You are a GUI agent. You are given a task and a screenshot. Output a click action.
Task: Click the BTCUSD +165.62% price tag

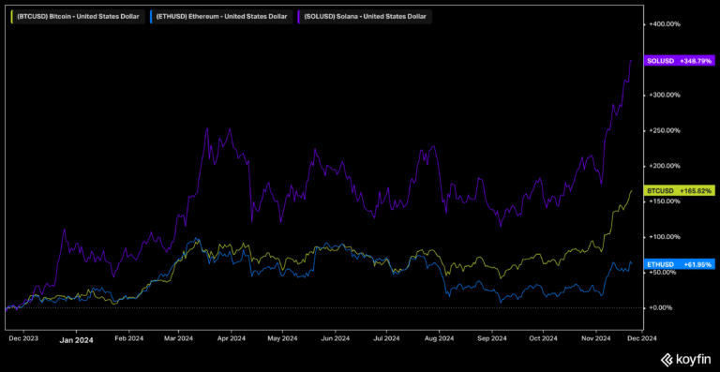(x=680, y=190)
